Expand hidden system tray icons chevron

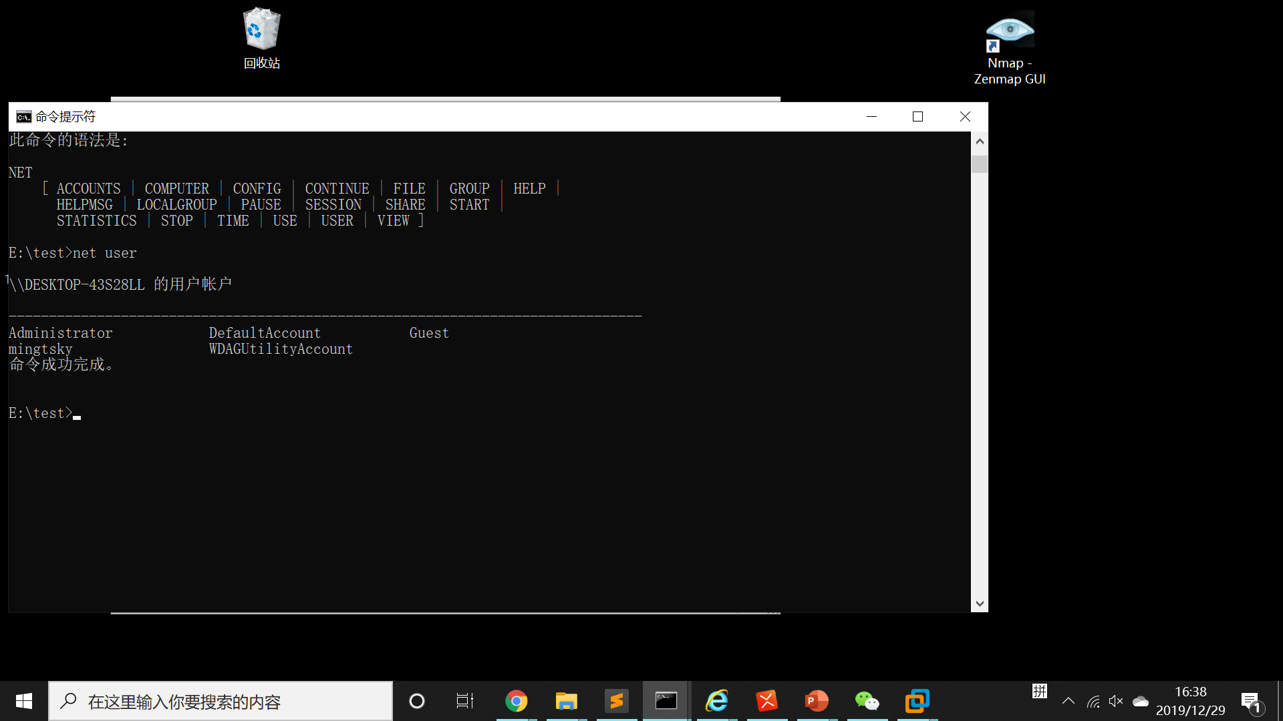pos(1068,701)
